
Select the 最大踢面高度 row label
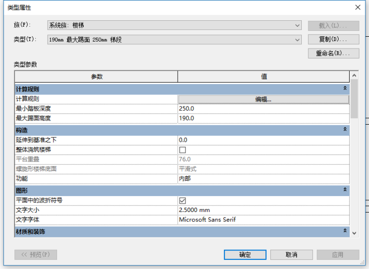pyautogui.click(x=33, y=118)
